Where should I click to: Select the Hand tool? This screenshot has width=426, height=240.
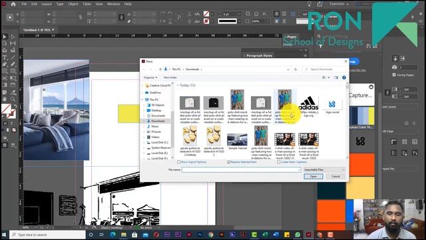click(5, 99)
